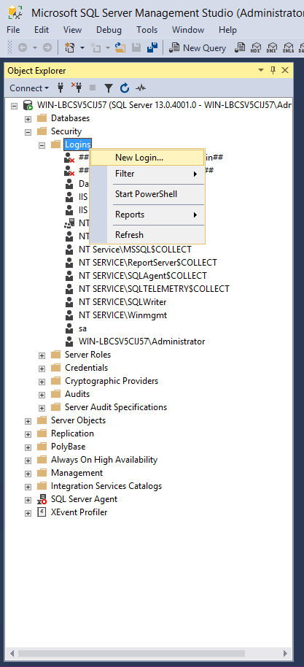Click the Open File folder icon
Image resolution: width=304 pixels, height=667 pixels.
[120, 47]
